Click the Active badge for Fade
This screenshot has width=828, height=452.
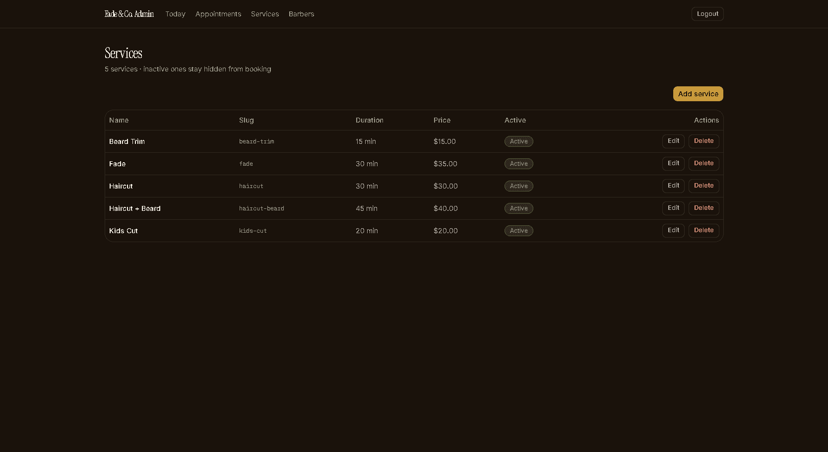tap(519, 164)
